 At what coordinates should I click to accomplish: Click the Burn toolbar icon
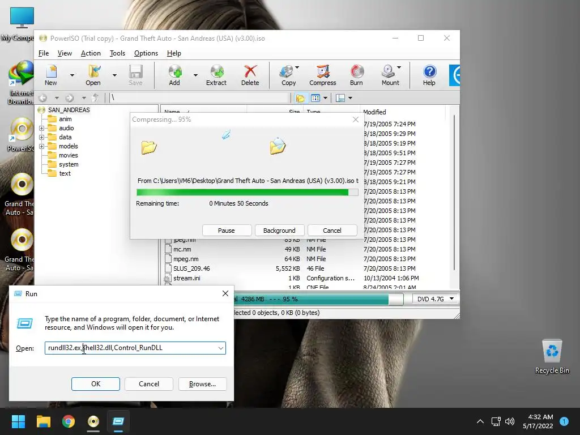click(x=357, y=75)
